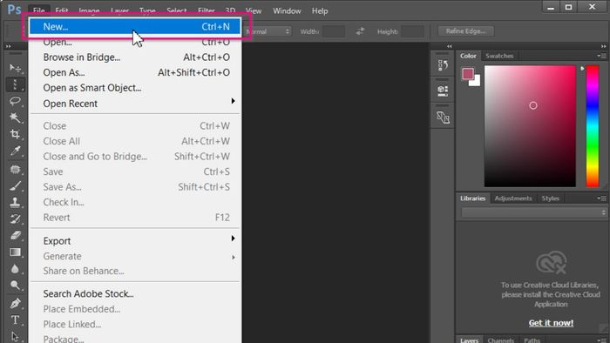Switch to the Channels tab
Image resolution: width=610 pixels, height=343 pixels.
coord(501,340)
